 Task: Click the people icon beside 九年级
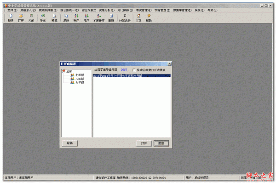click(x=72, y=83)
